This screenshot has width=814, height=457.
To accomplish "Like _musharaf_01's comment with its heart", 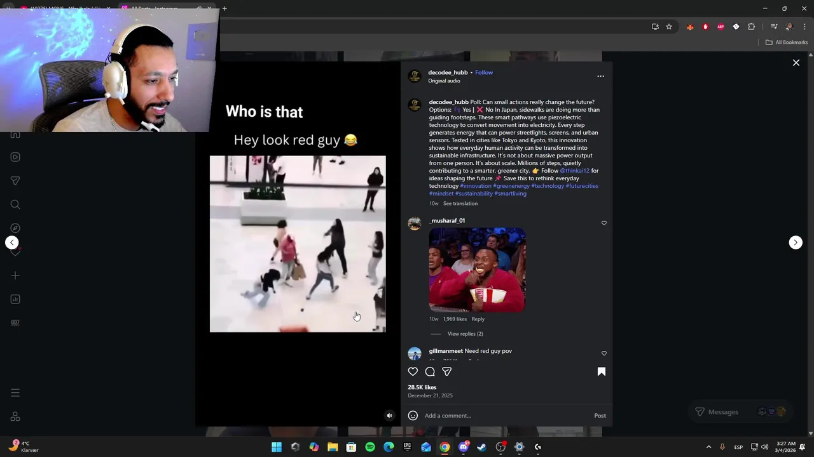I will pyautogui.click(x=604, y=223).
